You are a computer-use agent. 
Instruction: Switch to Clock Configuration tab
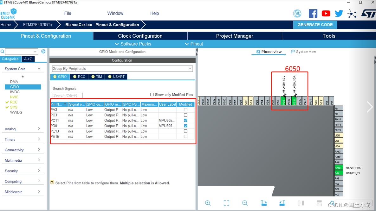pos(140,36)
